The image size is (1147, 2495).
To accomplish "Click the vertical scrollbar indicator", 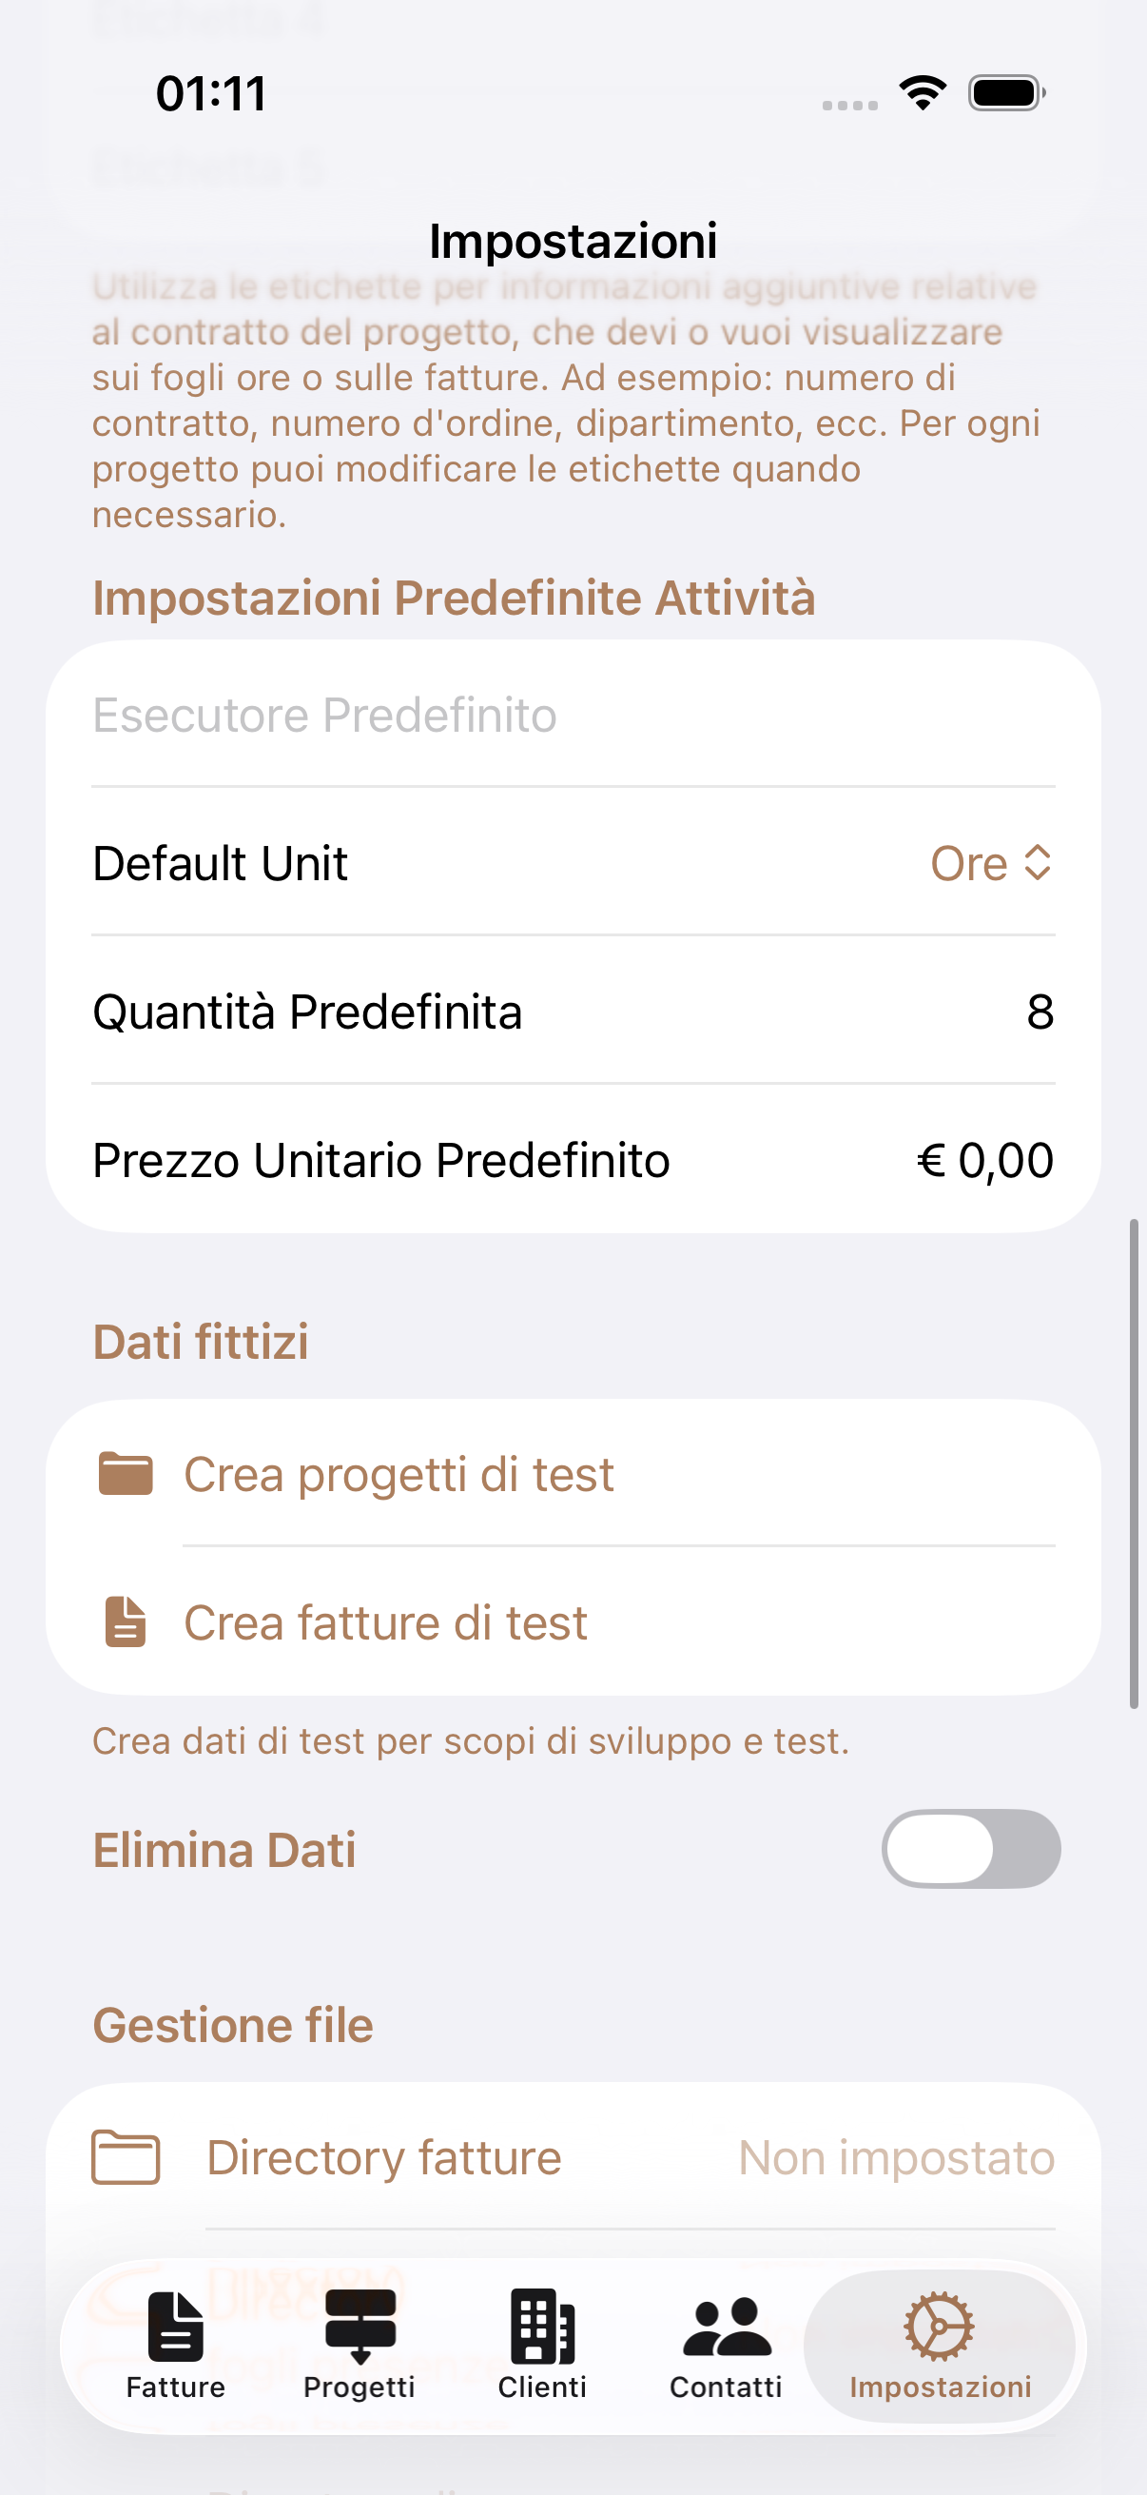I will pos(1134,1463).
